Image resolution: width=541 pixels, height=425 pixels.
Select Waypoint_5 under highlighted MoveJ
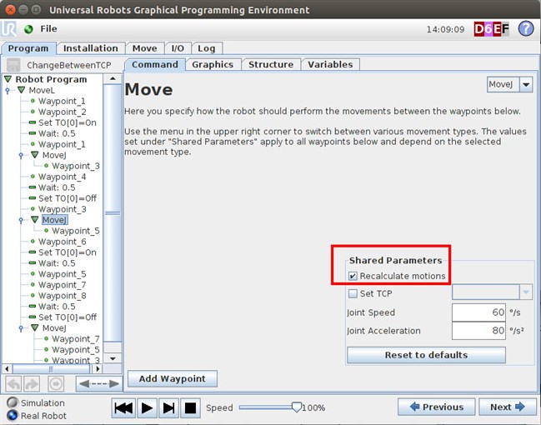pos(76,231)
